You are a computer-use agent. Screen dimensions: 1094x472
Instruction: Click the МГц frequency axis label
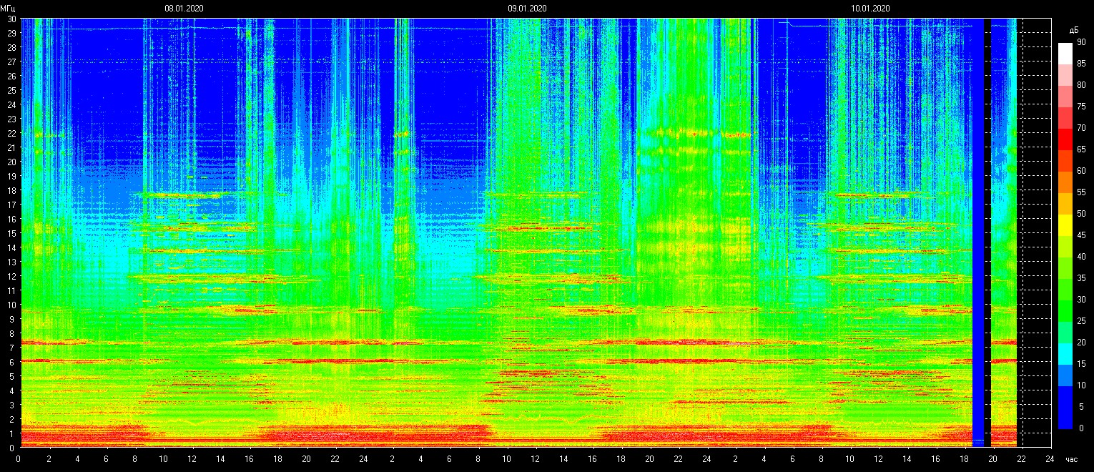[x=9, y=9]
